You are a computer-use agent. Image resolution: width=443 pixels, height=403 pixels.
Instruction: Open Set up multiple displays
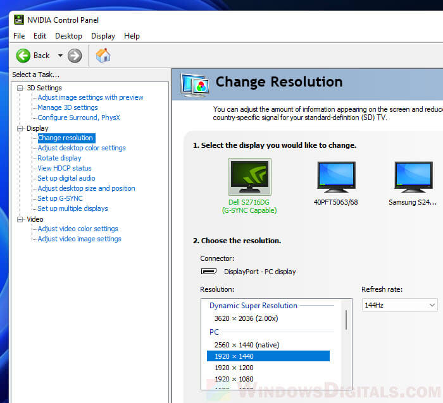(x=73, y=208)
